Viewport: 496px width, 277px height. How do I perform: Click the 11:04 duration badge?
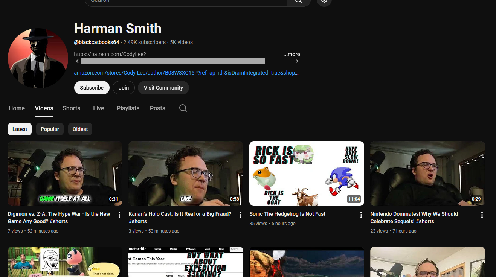[354, 199]
